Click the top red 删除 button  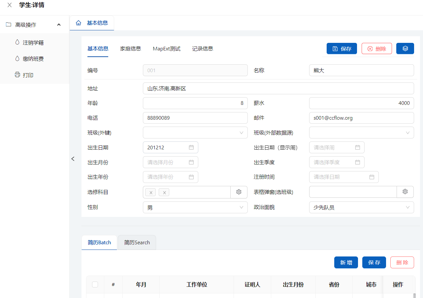click(377, 48)
